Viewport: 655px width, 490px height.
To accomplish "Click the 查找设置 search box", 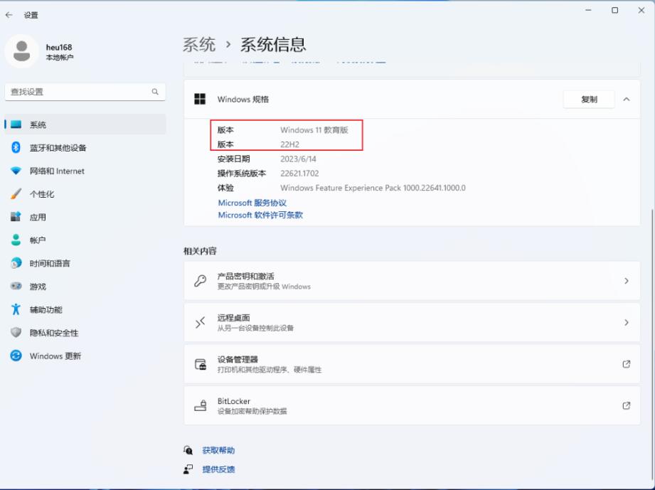I will tap(85, 92).
